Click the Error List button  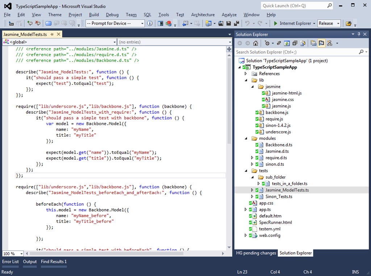click(x=11, y=262)
